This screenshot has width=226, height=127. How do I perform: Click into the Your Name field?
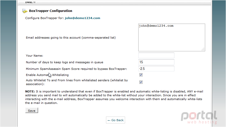tap(156, 55)
